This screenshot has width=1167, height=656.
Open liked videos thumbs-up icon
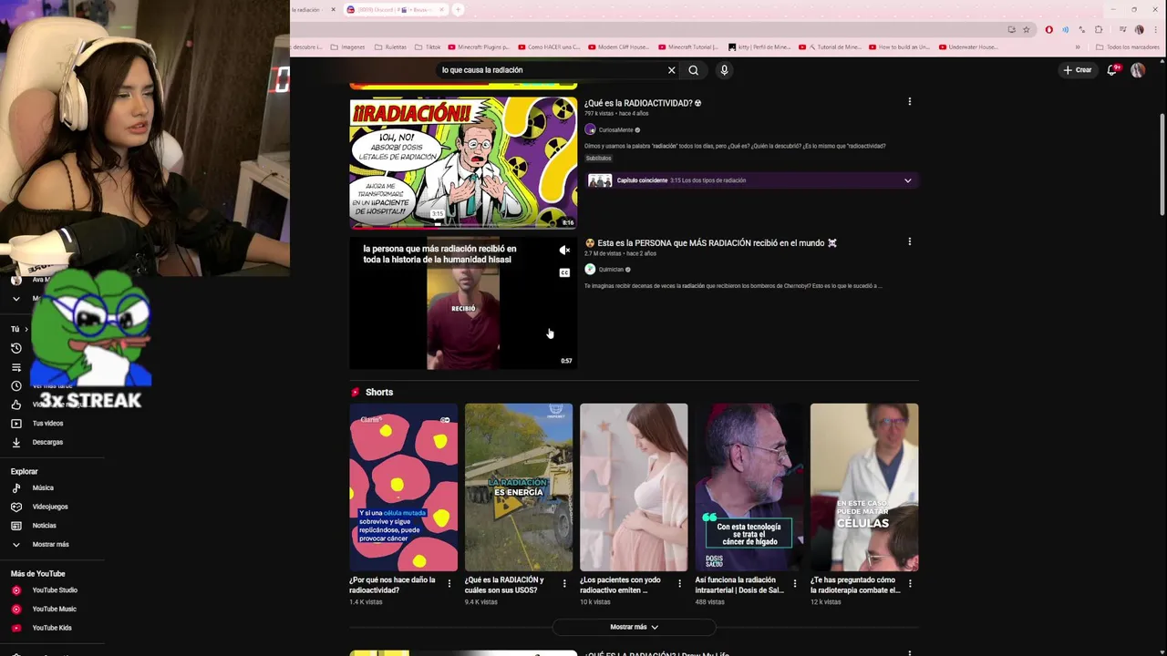coord(15,405)
